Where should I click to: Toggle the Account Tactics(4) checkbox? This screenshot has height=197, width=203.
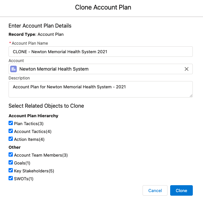pyautogui.click(x=11, y=131)
